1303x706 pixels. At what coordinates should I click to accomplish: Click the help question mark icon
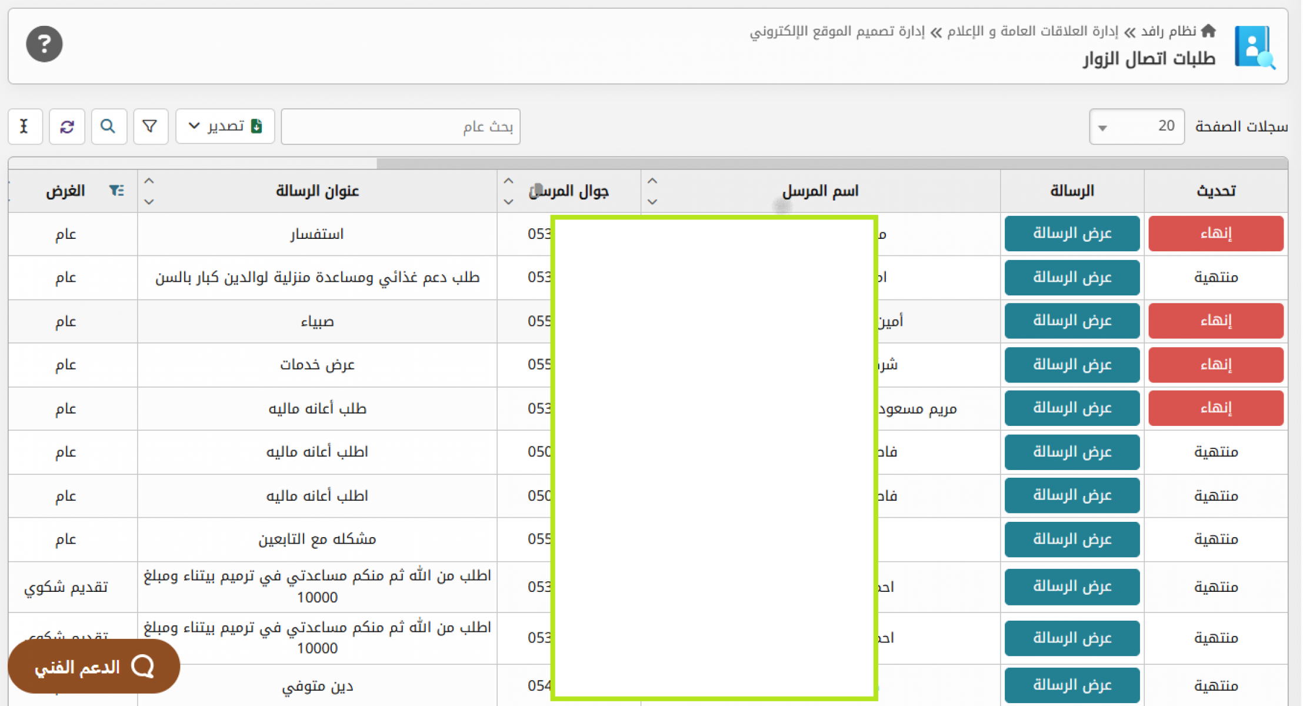(x=44, y=44)
